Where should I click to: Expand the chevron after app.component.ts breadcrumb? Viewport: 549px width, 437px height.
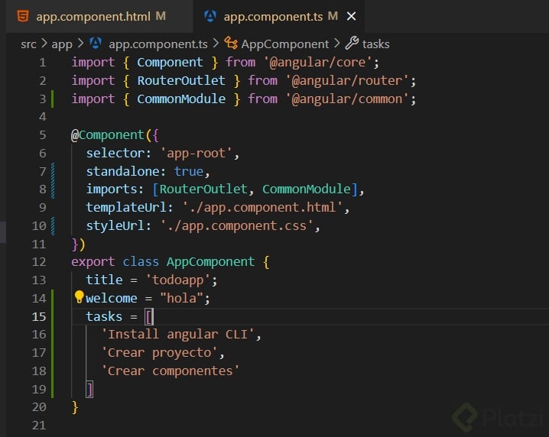click(x=216, y=44)
